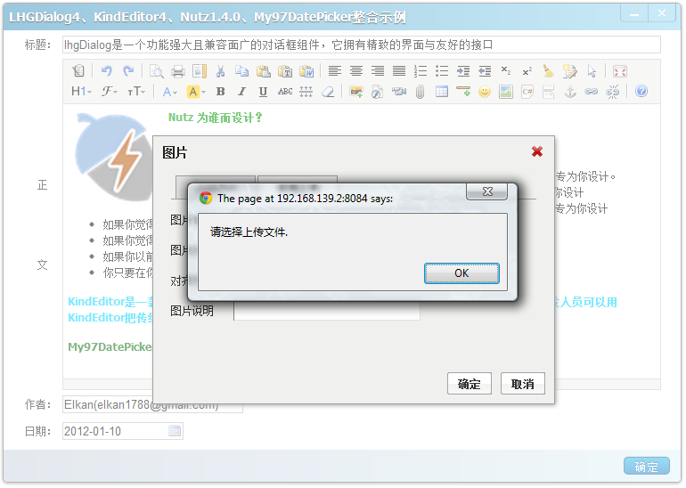Undo the last edit
The width and height of the screenshot is (686, 488).
pyautogui.click(x=106, y=71)
